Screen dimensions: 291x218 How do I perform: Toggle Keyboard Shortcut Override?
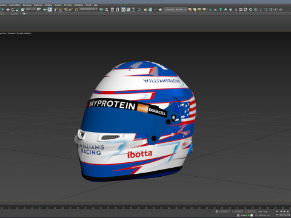click(50, 10)
